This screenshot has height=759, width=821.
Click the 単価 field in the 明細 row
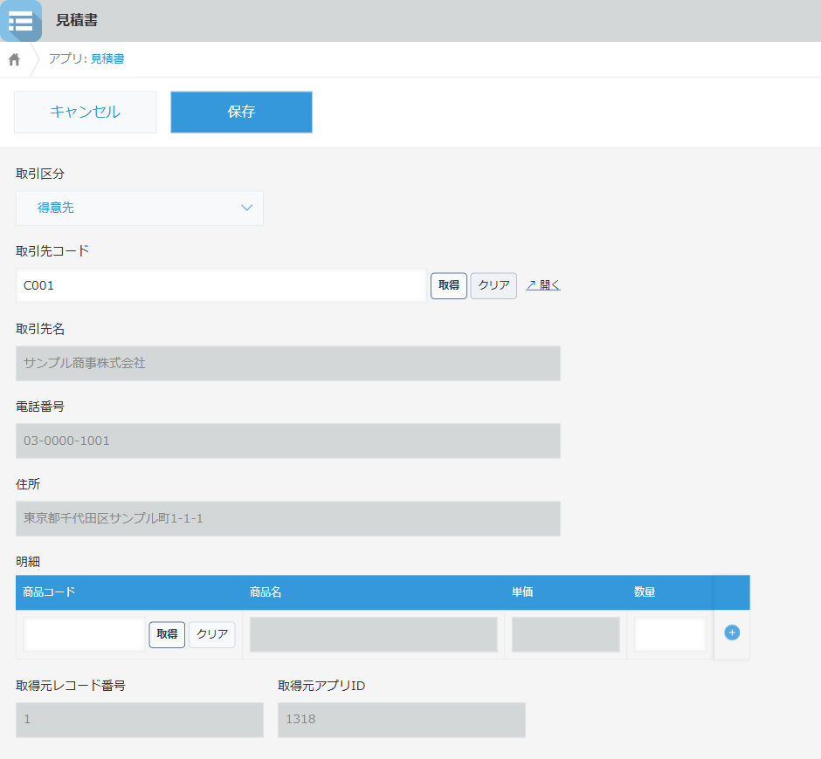[x=565, y=634]
